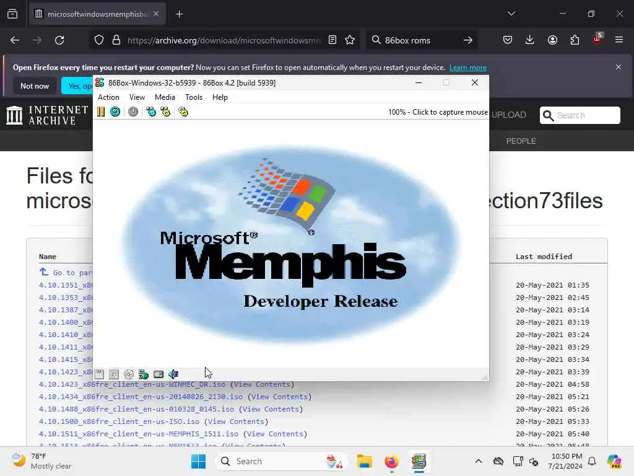Click the network status bar icon
The height and width of the screenshot is (476, 634).
coord(144,374)
